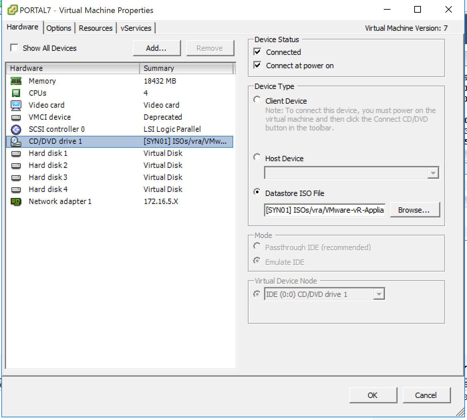This screenshot has height=420, width=467.
Task: Click the CPUs processor icon
Action: pos(16,93)
